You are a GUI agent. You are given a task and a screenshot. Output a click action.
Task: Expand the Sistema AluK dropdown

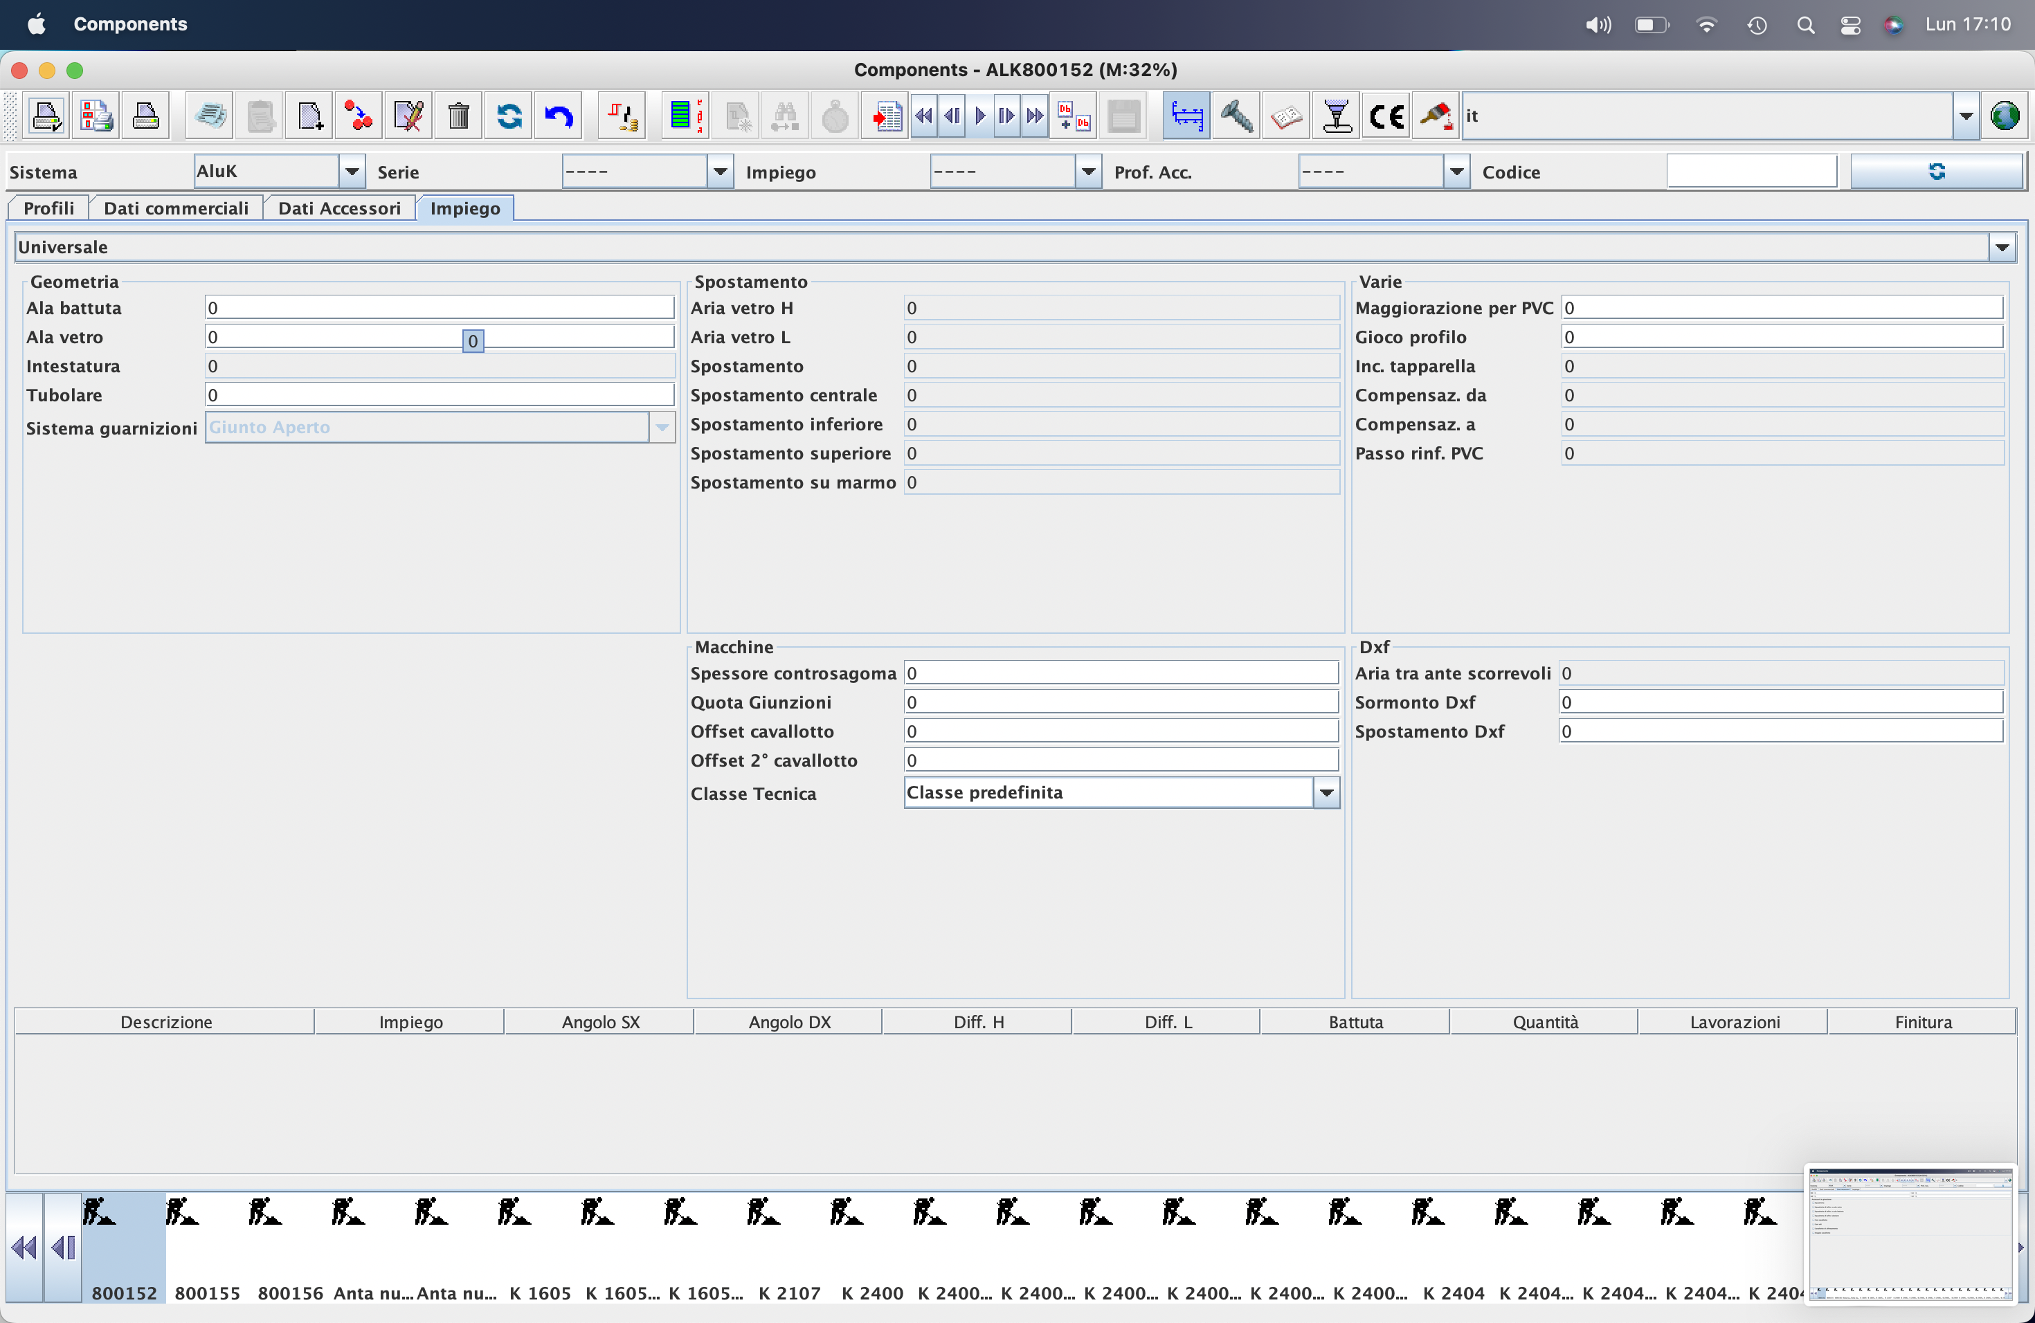point(352,172)
